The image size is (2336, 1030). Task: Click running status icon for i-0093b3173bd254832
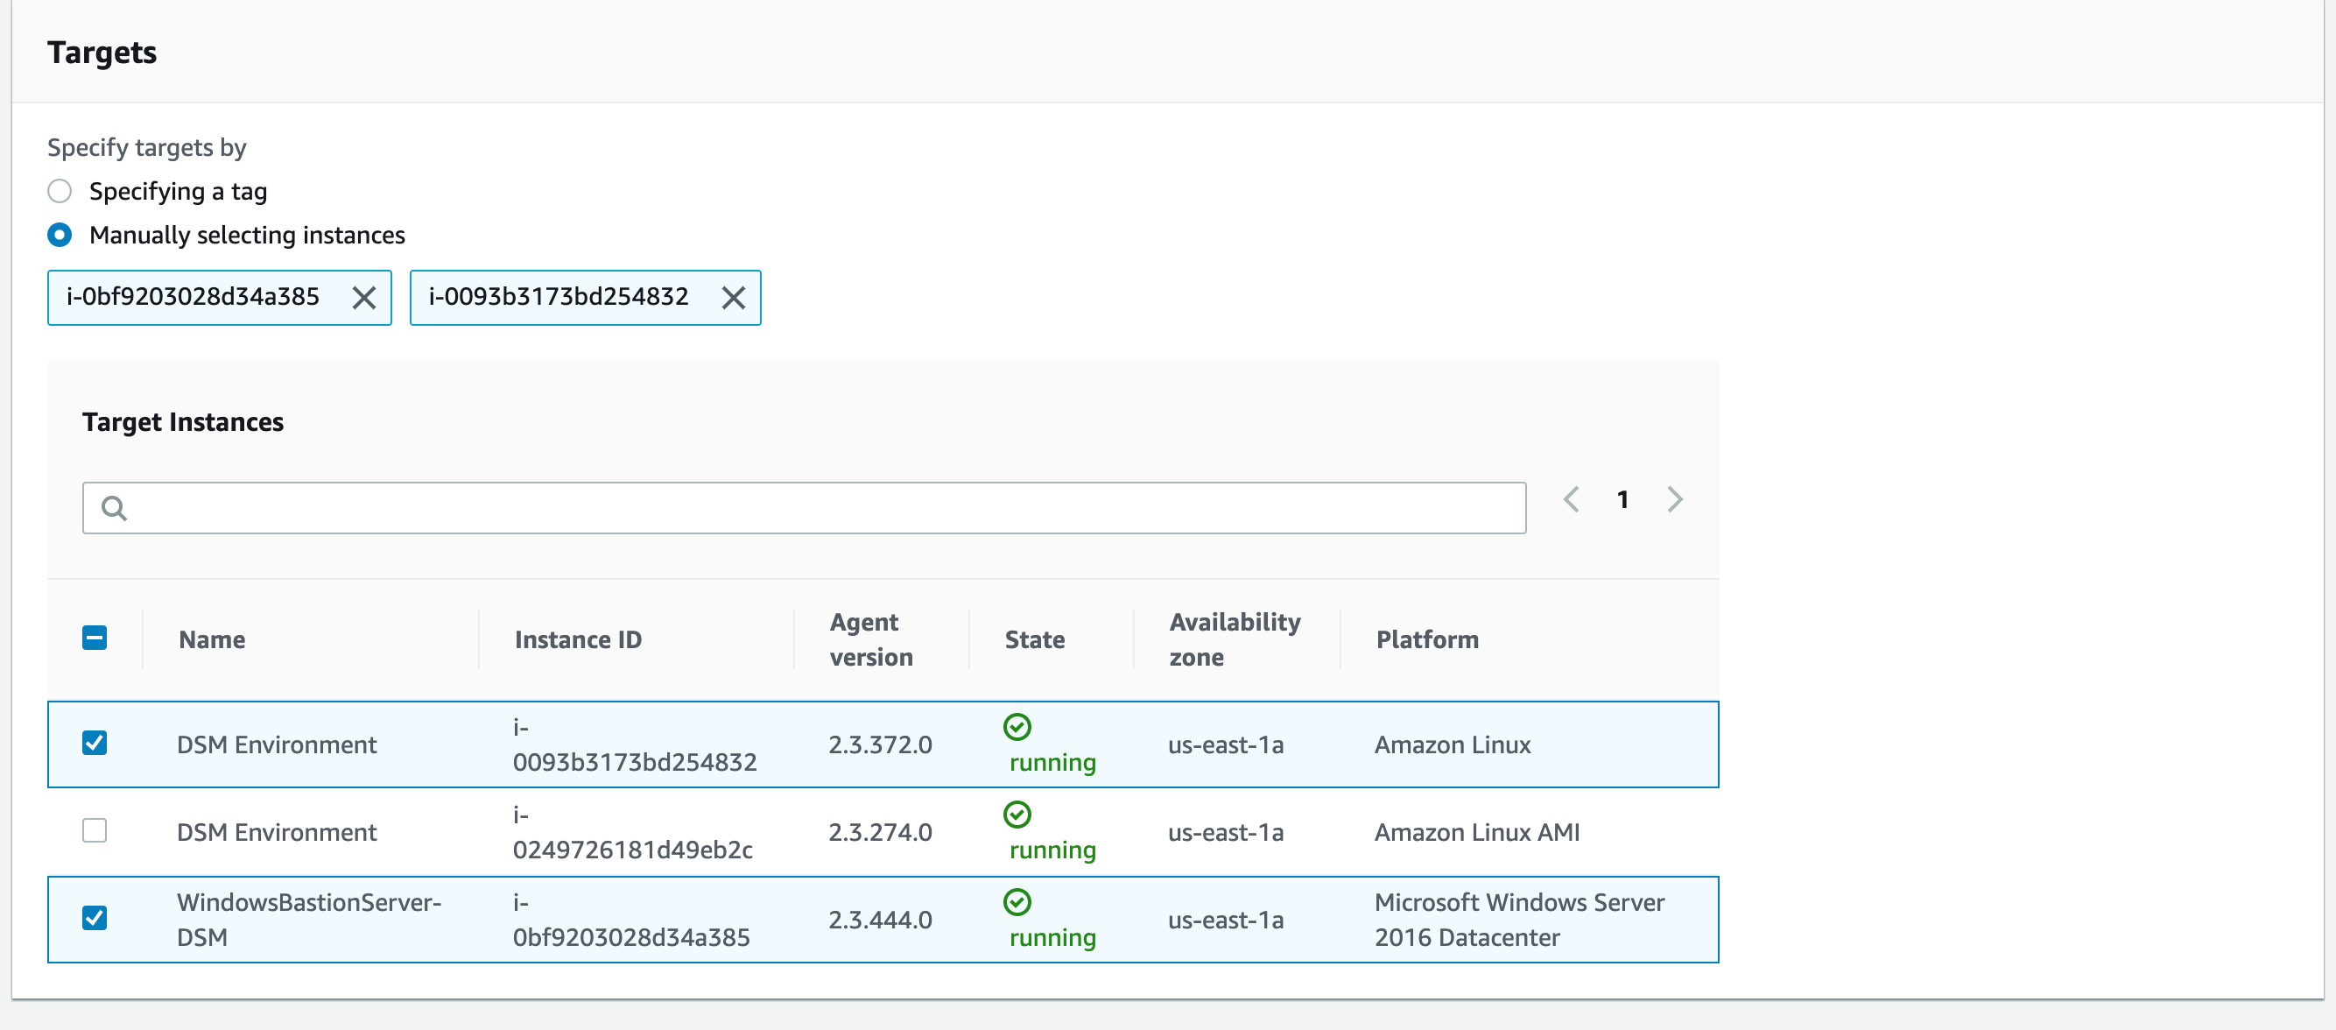pyautogui.click(x=1017, y=727)
